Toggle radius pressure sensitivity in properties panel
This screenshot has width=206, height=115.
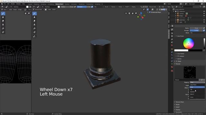204,28
